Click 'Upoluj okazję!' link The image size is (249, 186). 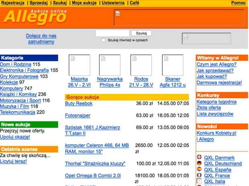(x=15, y=137)
